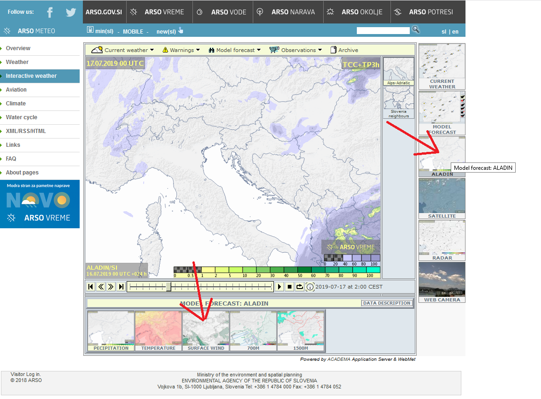Play the forecast animation
The width and height of the screenshot is (541, 399).
[279, 287]
